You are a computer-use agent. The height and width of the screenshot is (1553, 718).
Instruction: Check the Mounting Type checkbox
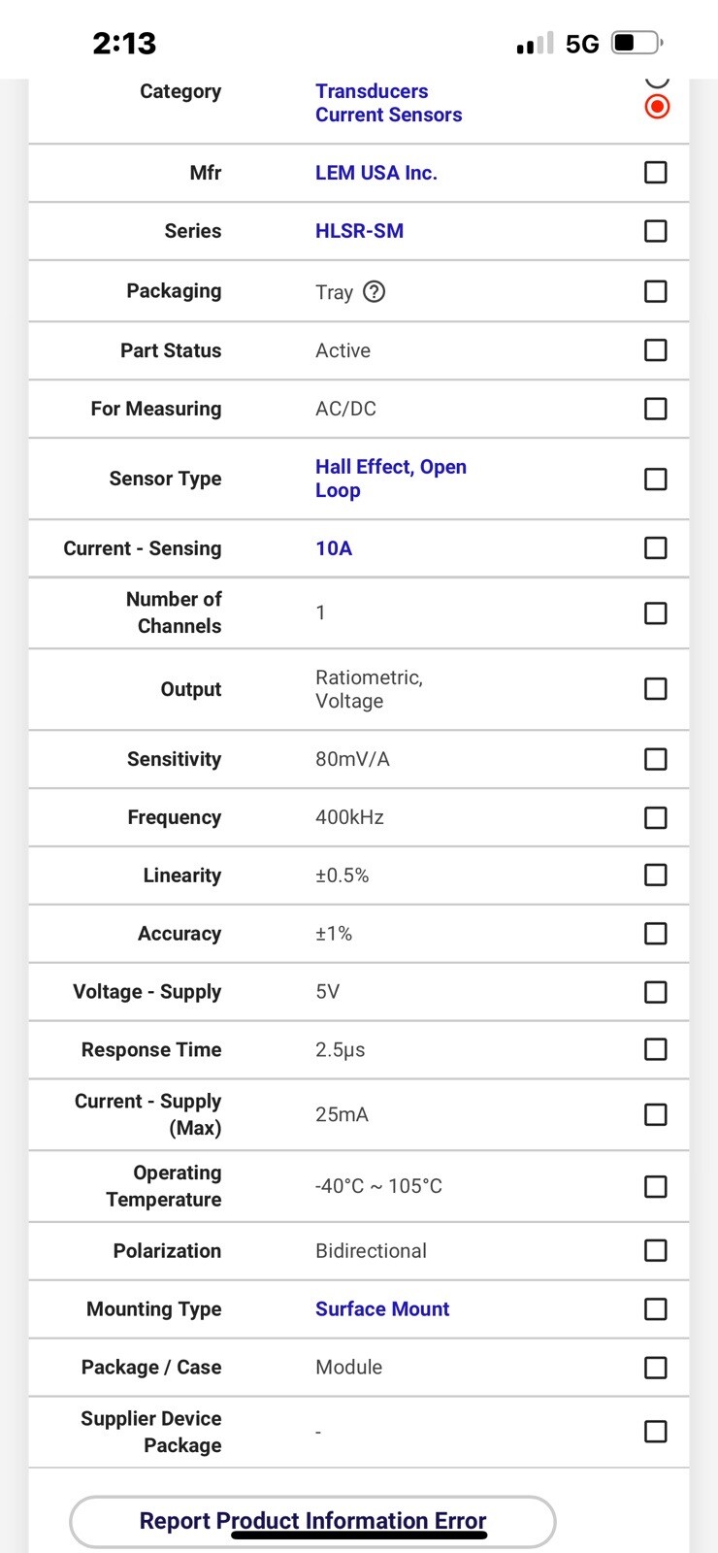[656, 1309]
